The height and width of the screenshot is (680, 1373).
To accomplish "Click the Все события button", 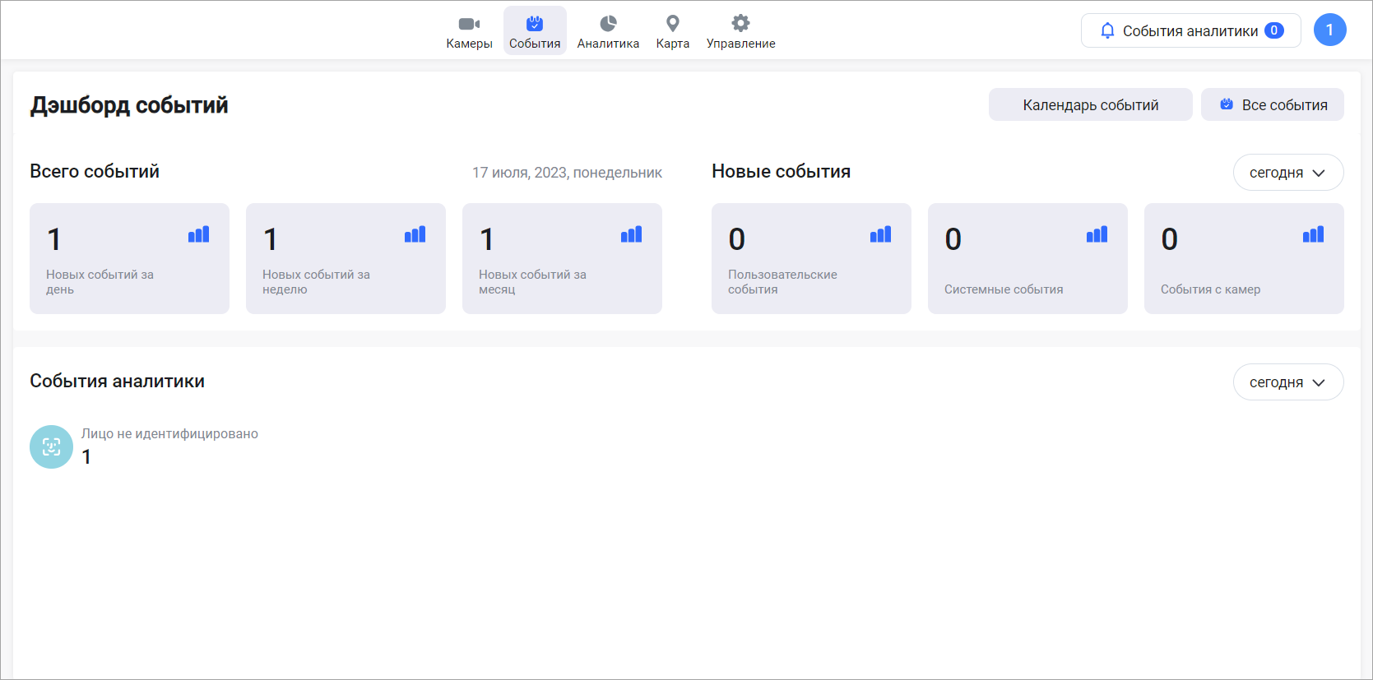I will pyautogui.click(x=1272, y=105).
